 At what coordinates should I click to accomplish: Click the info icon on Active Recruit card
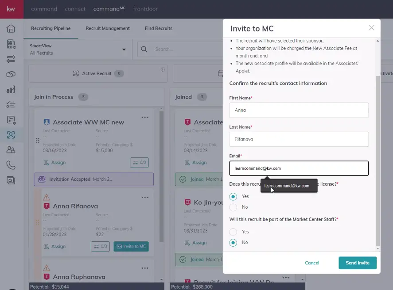pyautogui.click(x=163, y=69)
